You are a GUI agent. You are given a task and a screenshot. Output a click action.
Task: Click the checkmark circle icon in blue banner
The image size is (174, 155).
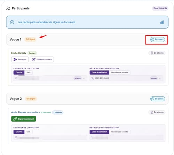(x=12, y=22)
